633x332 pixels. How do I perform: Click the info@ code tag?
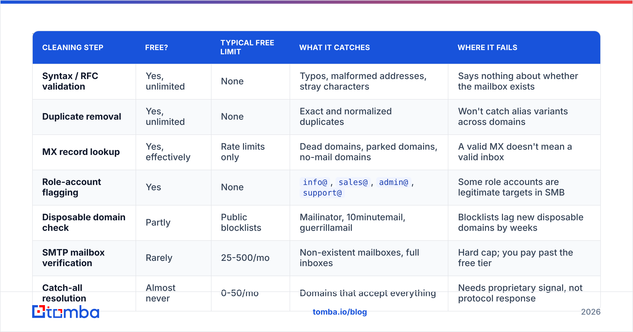(315, 182)
